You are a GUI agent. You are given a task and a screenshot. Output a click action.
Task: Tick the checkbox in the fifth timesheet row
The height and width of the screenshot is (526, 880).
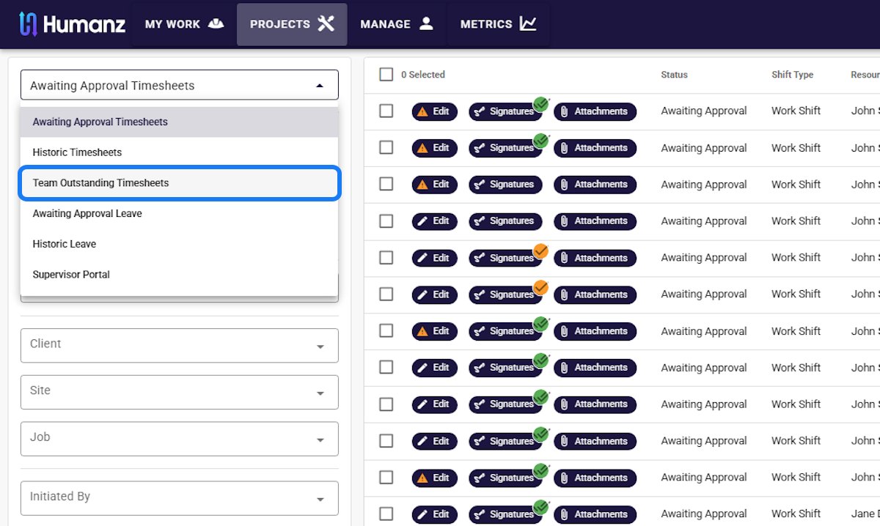tap(386, 257)
